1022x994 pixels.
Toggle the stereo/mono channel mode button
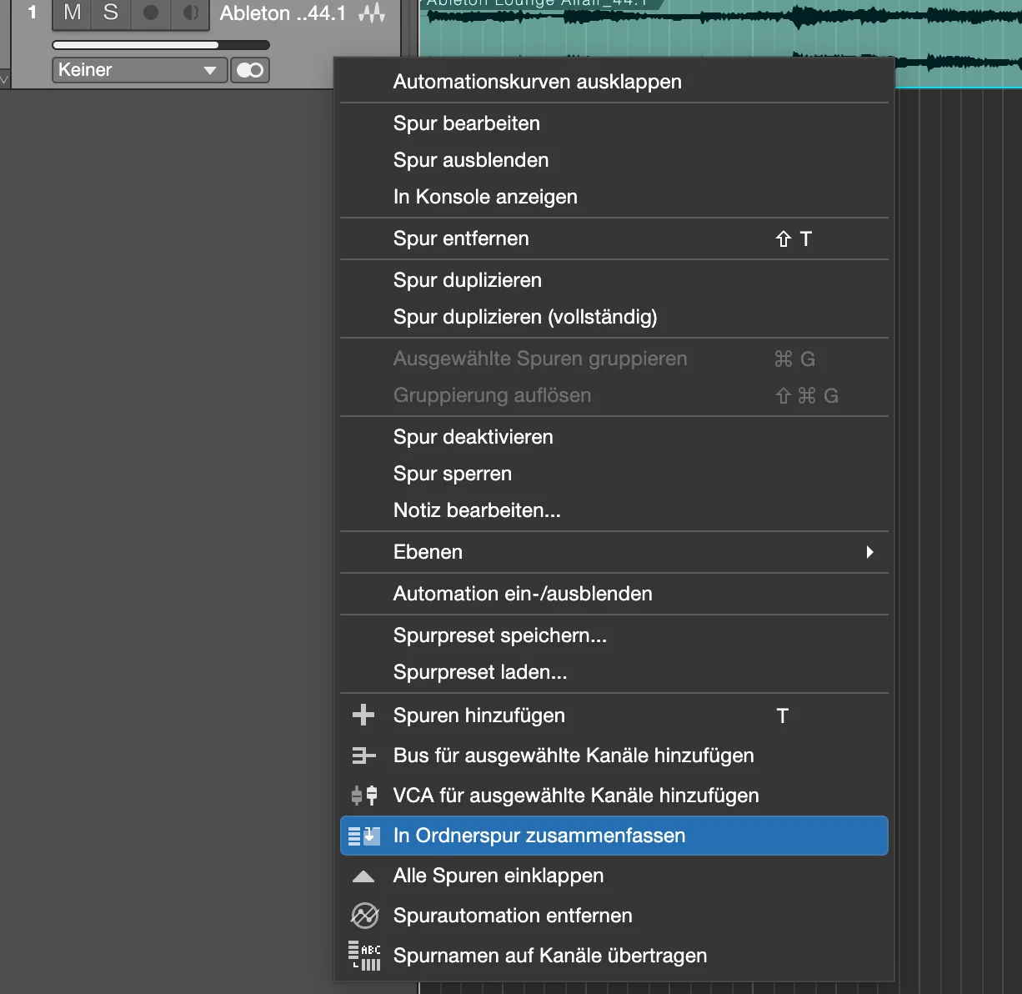(x=250, y=70)
